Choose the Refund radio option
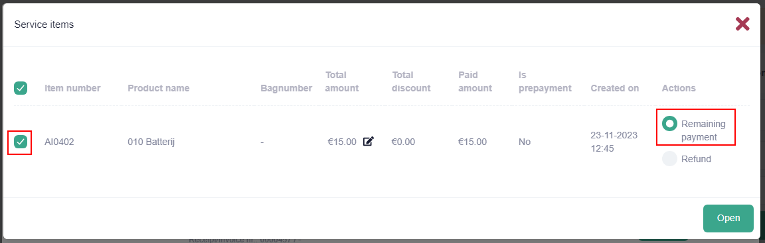The width and height of the screenshot is (765, 243). pyautogui.click(x=669, y=158)
